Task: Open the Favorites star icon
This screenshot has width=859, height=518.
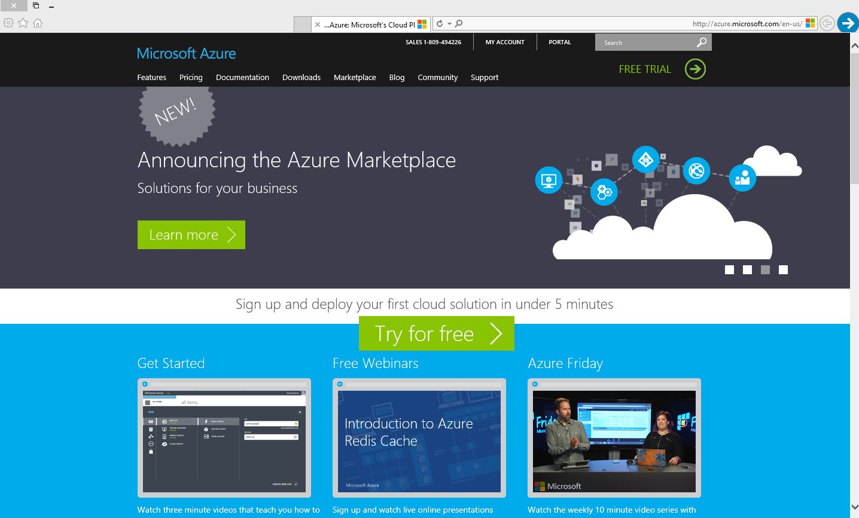Action: pyautogui.click(x=23, y=23)
